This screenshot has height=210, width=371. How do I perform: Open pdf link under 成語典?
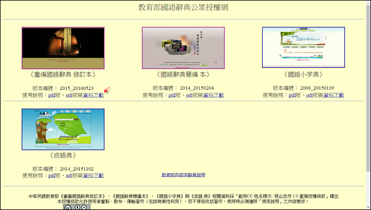(51, 176)
